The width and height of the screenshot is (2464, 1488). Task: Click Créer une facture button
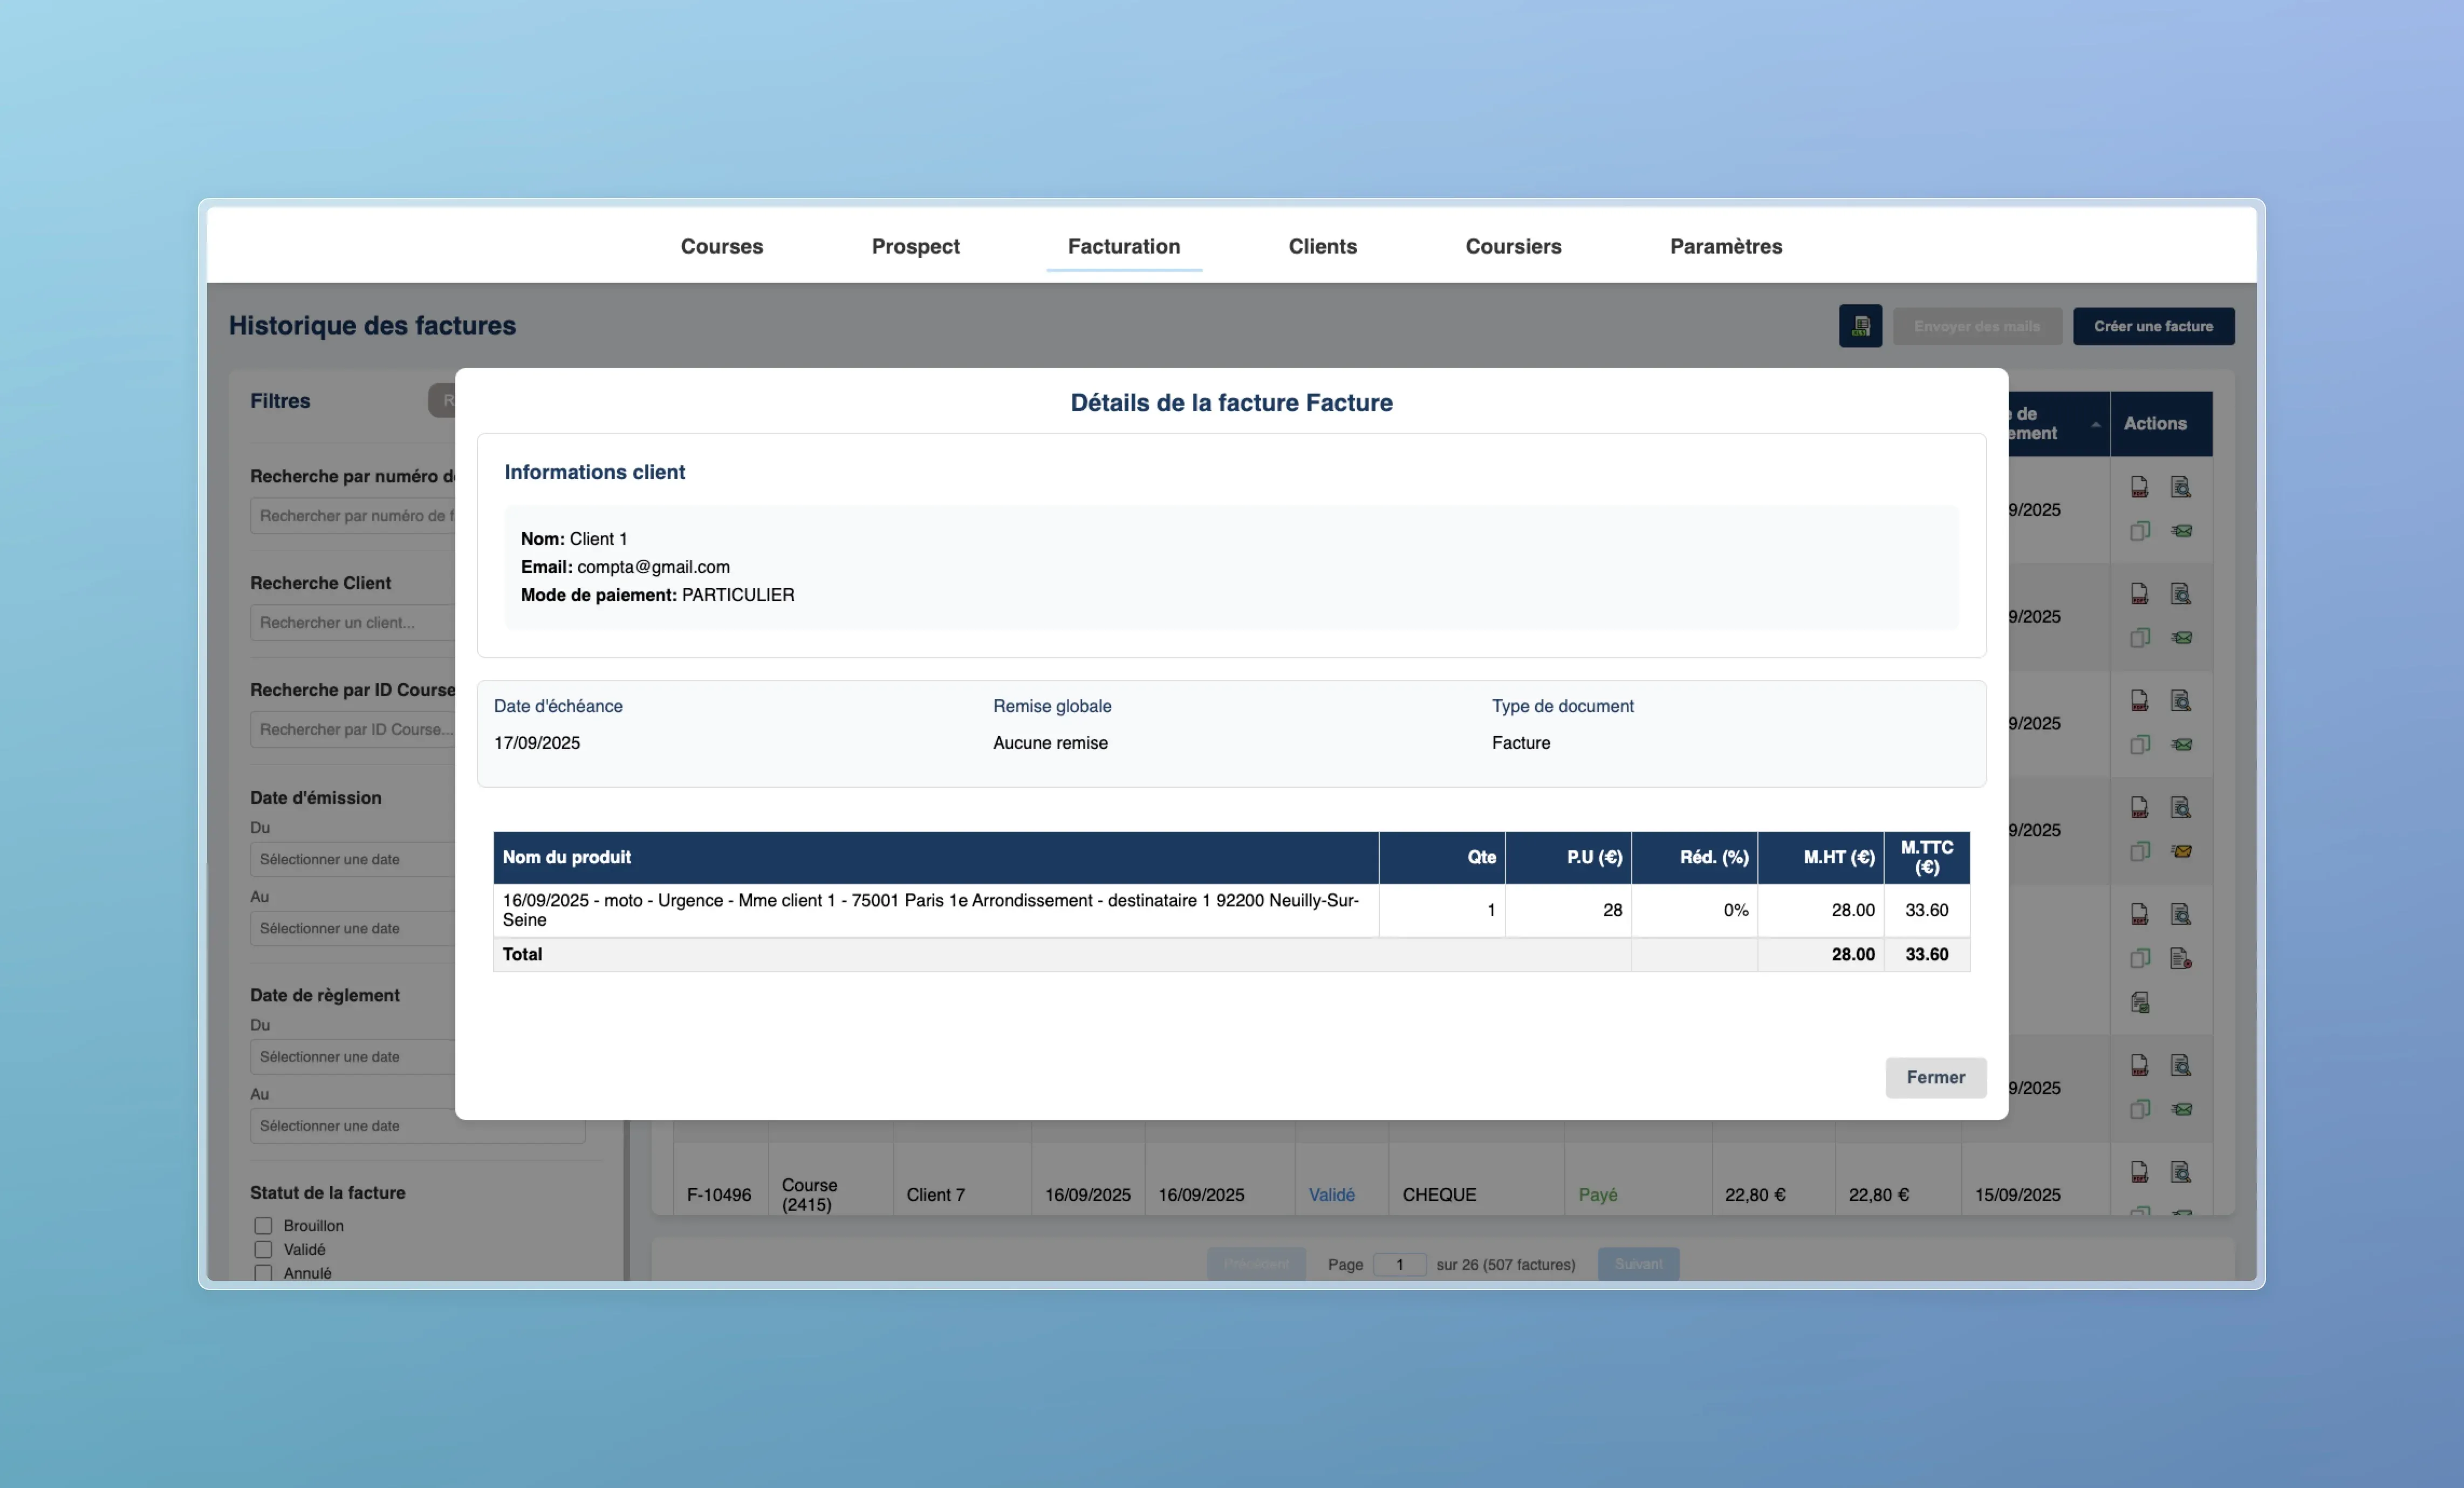[x=2152, y=326]
